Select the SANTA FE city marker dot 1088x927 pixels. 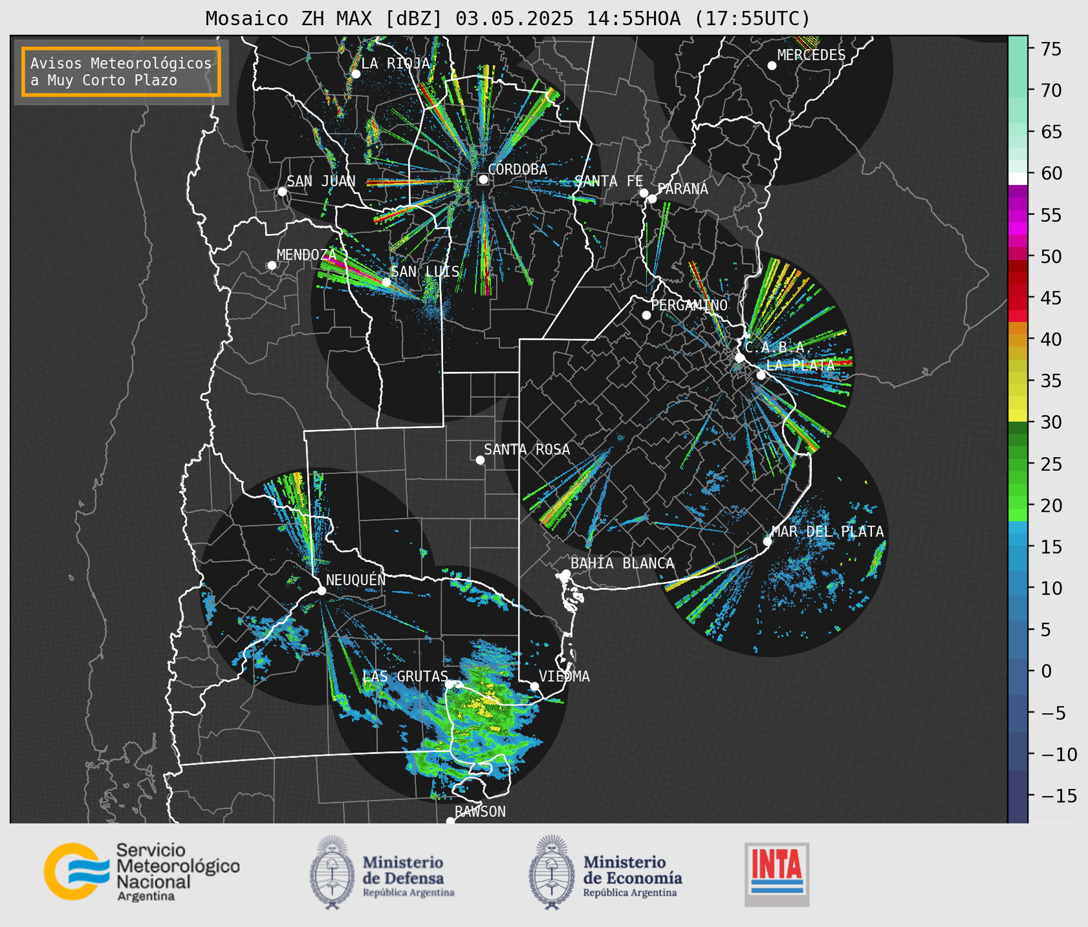coord(644,193)
